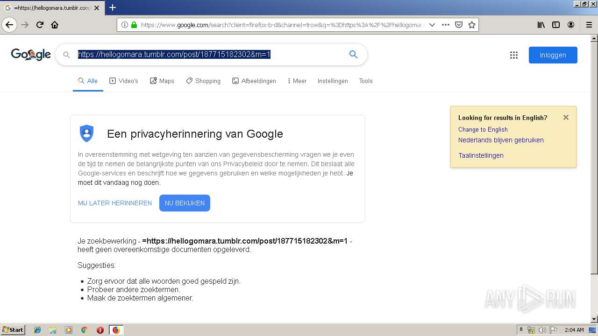Save page to Pocket
This screenshot has width=598, height=336.
(459, 25)
